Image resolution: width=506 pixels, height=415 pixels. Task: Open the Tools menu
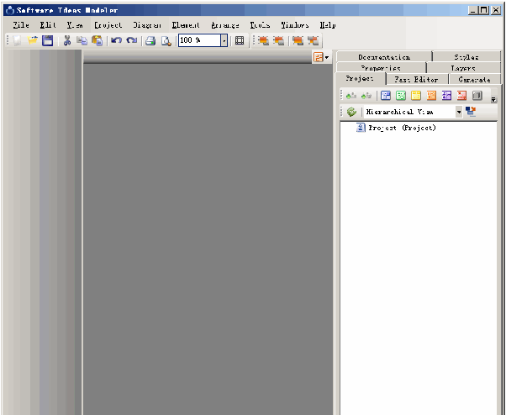[x=260, y=25]
